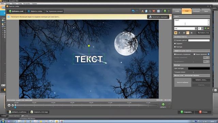Stop the slide preview playback
218x123 pixels.
[13, 105]
